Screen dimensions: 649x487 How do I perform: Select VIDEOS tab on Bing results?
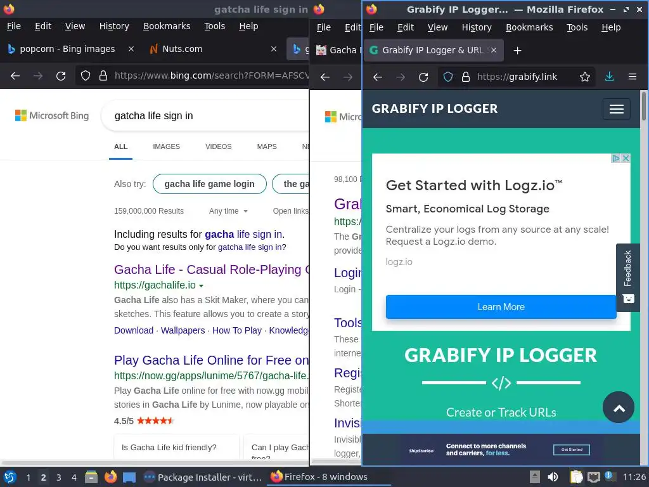coord(219,146)
